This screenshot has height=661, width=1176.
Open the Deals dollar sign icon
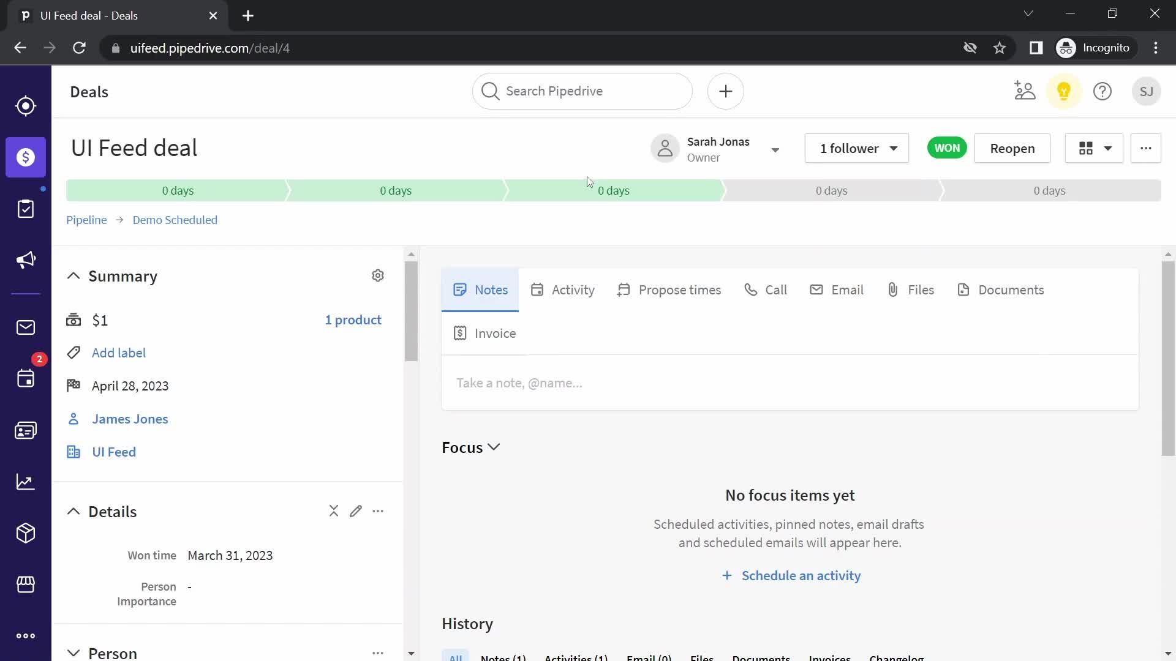pos(26,157)
